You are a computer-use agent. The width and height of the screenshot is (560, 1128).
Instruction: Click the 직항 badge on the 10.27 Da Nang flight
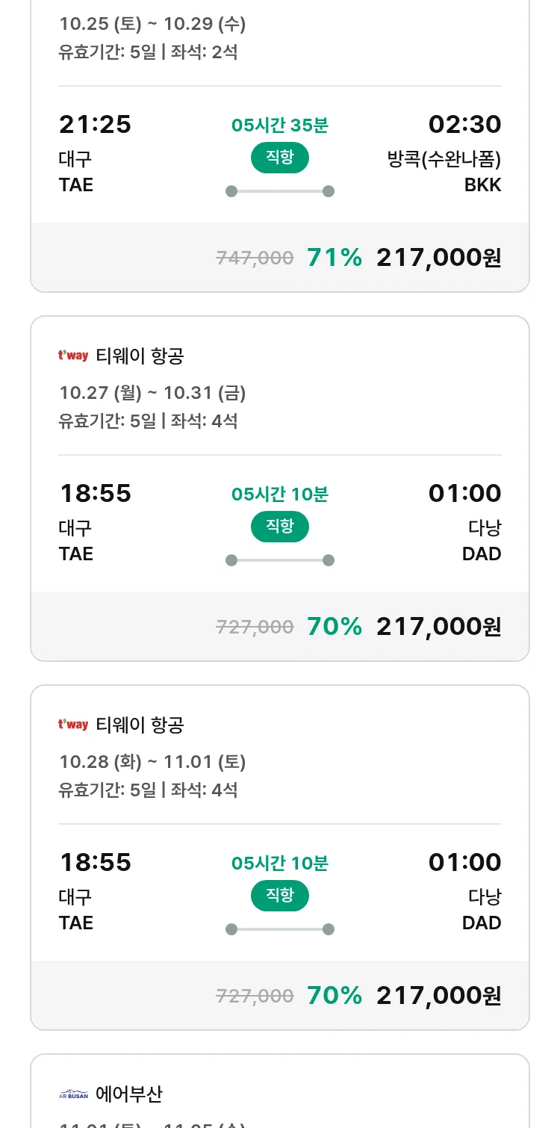tap(279, 527)
